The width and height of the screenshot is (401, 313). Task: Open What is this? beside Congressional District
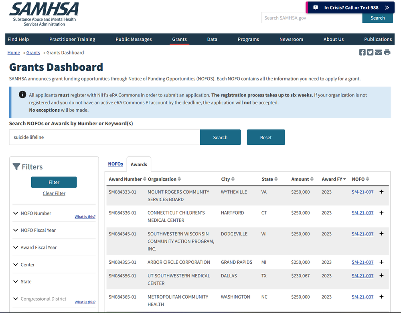click(x=85, y=302)
